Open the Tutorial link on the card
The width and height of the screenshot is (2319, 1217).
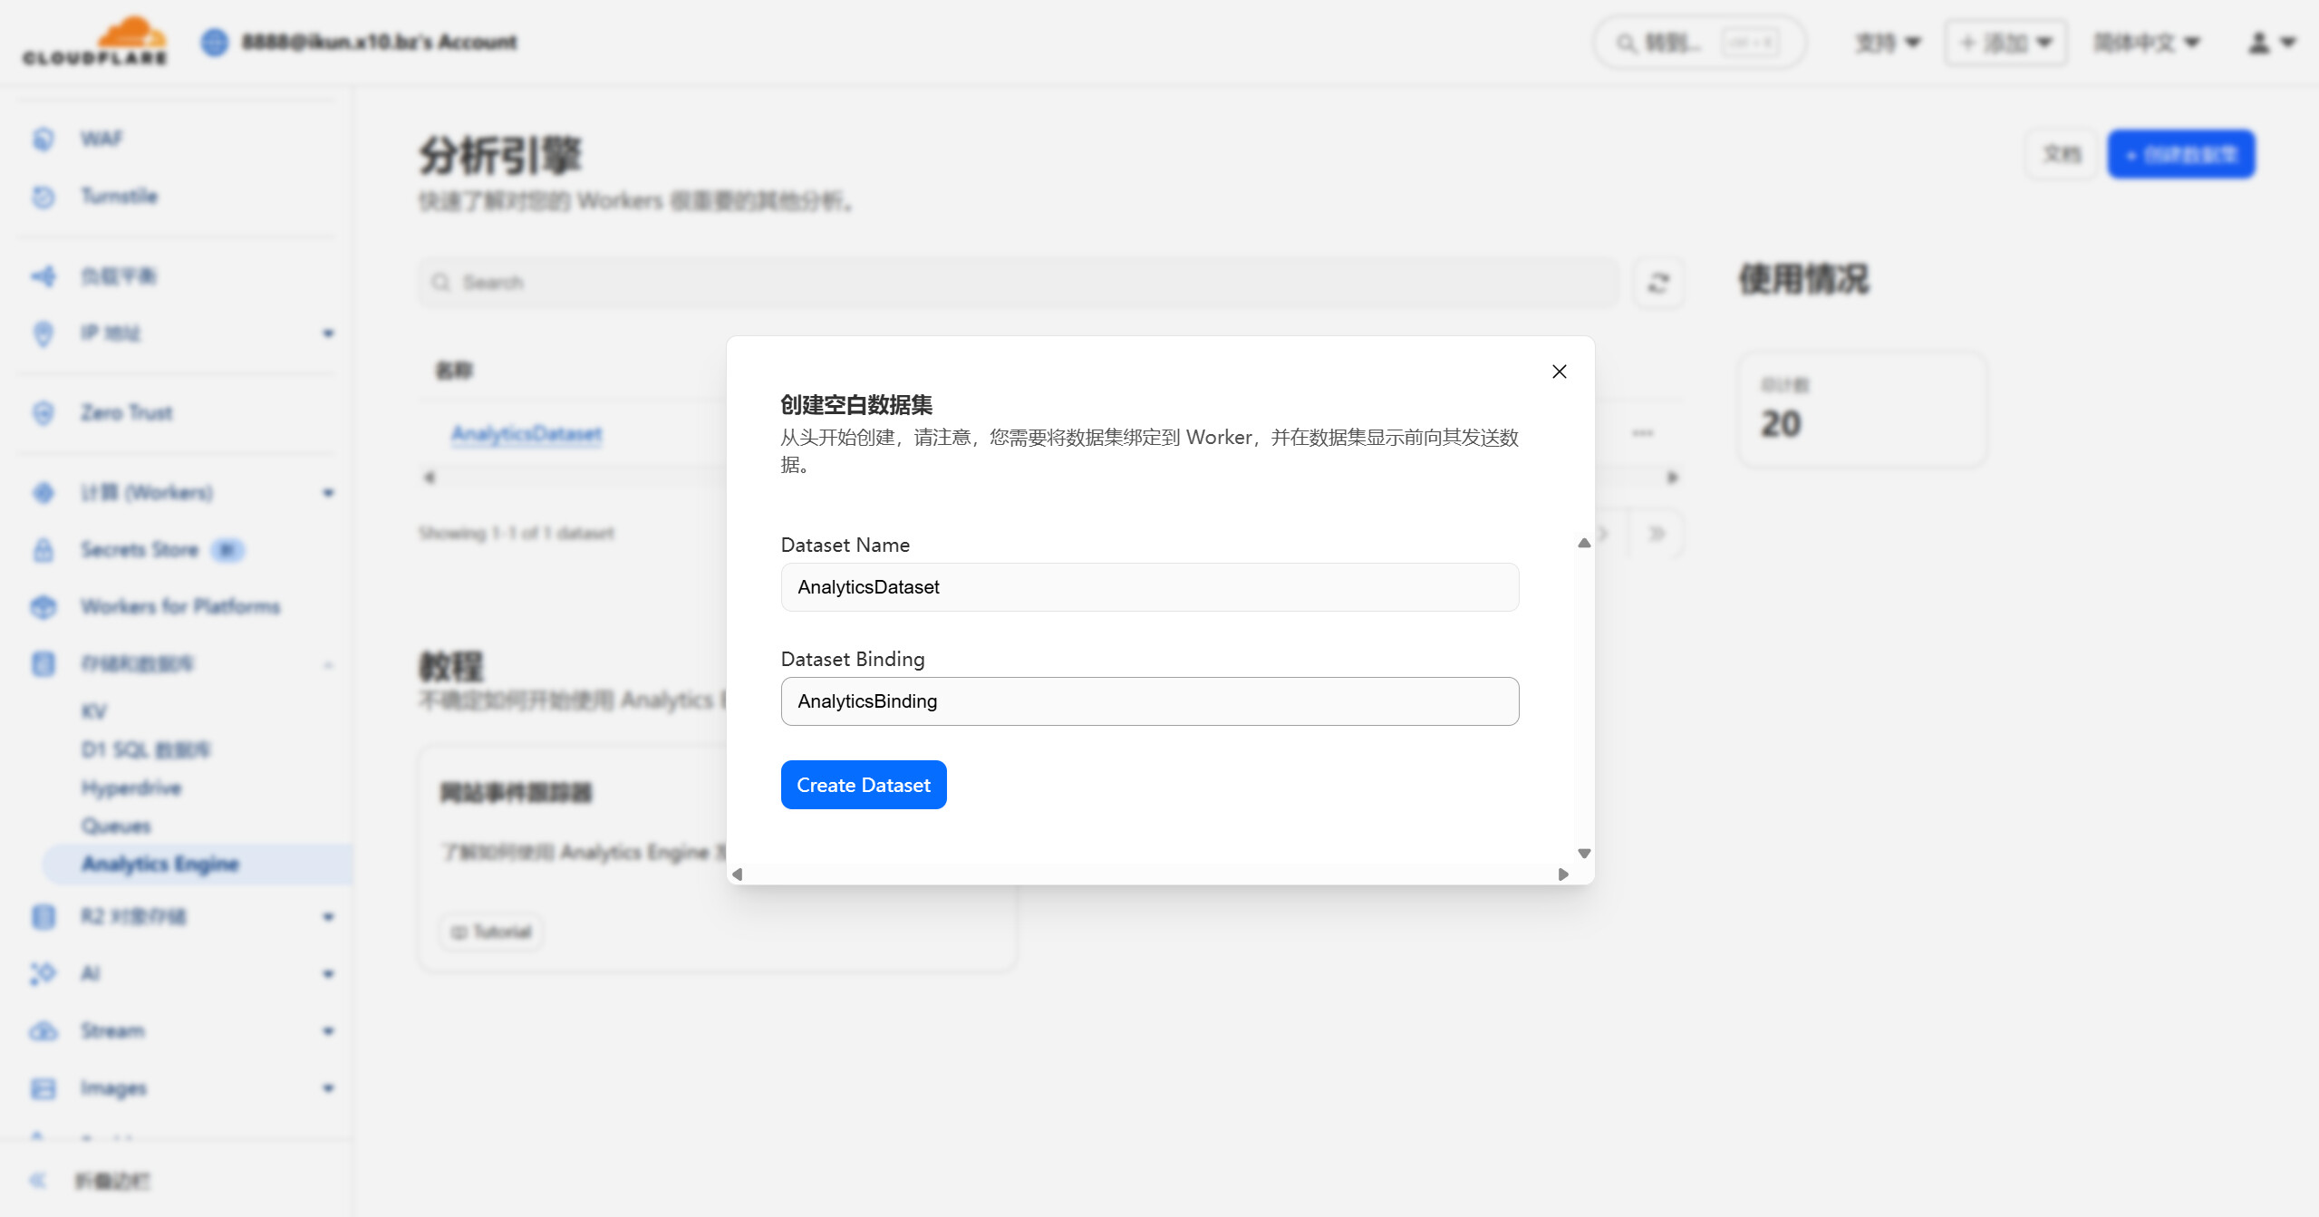point(492,932)
